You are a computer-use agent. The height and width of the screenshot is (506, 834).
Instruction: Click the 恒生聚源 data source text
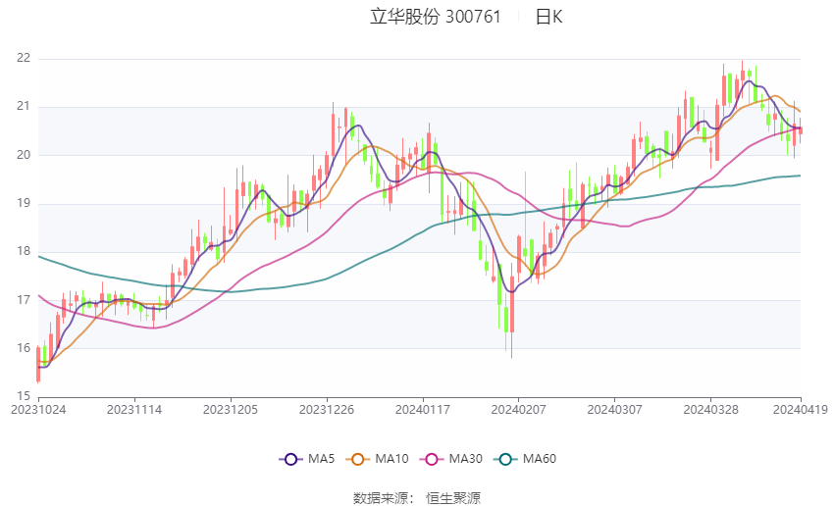[x=453, y=498]
